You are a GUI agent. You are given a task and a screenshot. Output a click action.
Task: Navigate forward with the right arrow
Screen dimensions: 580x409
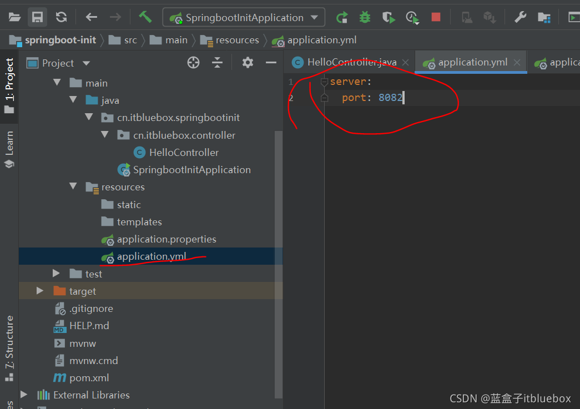[115, 17]
